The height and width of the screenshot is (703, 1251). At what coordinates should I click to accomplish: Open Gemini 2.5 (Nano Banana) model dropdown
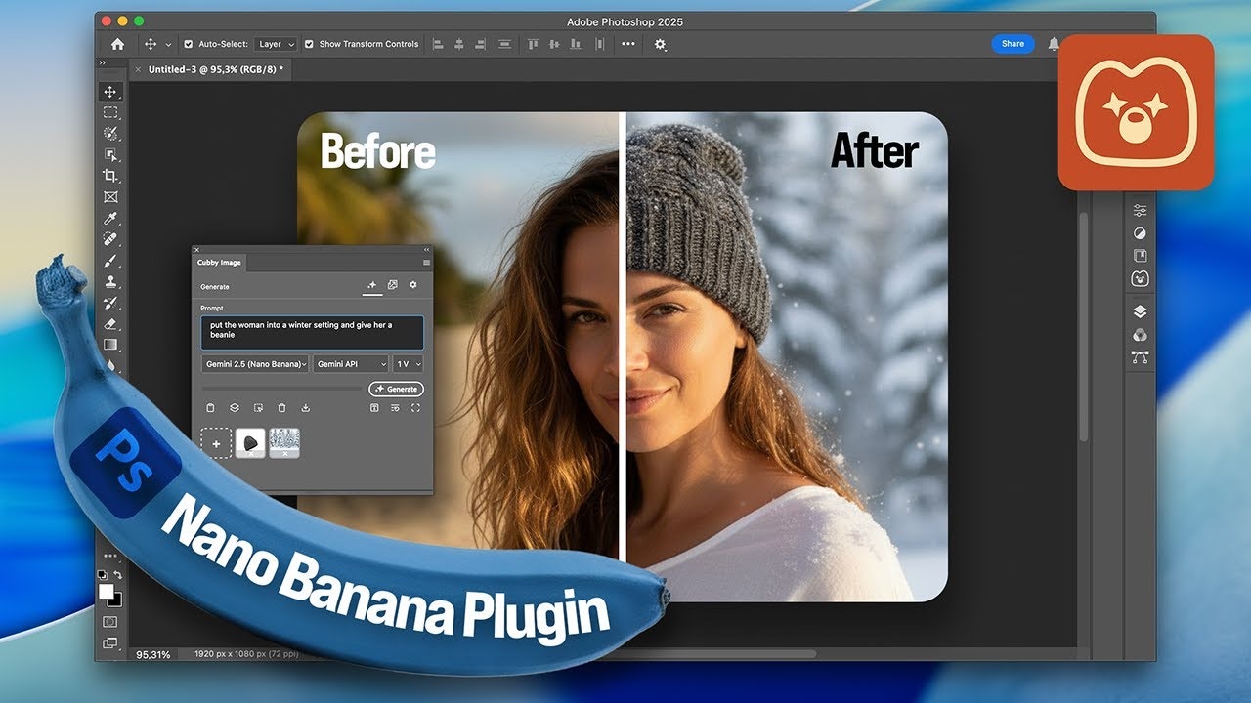[x=255, y=363]
